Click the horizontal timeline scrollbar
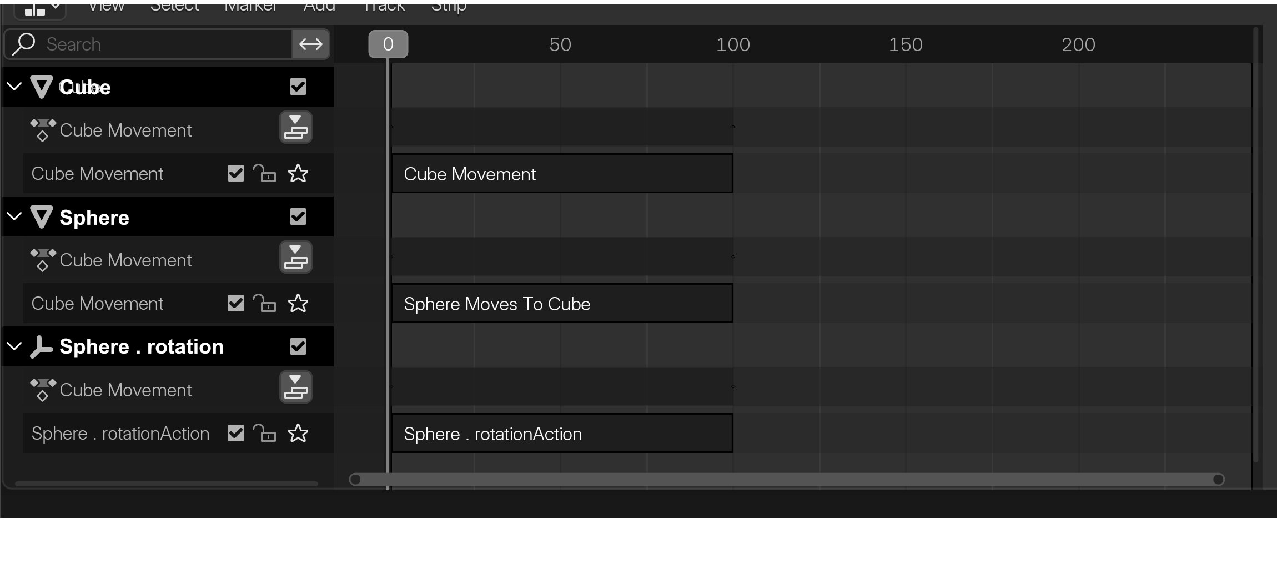The width and height of the screenshot is (1277, 569). (x=787, y=480)
